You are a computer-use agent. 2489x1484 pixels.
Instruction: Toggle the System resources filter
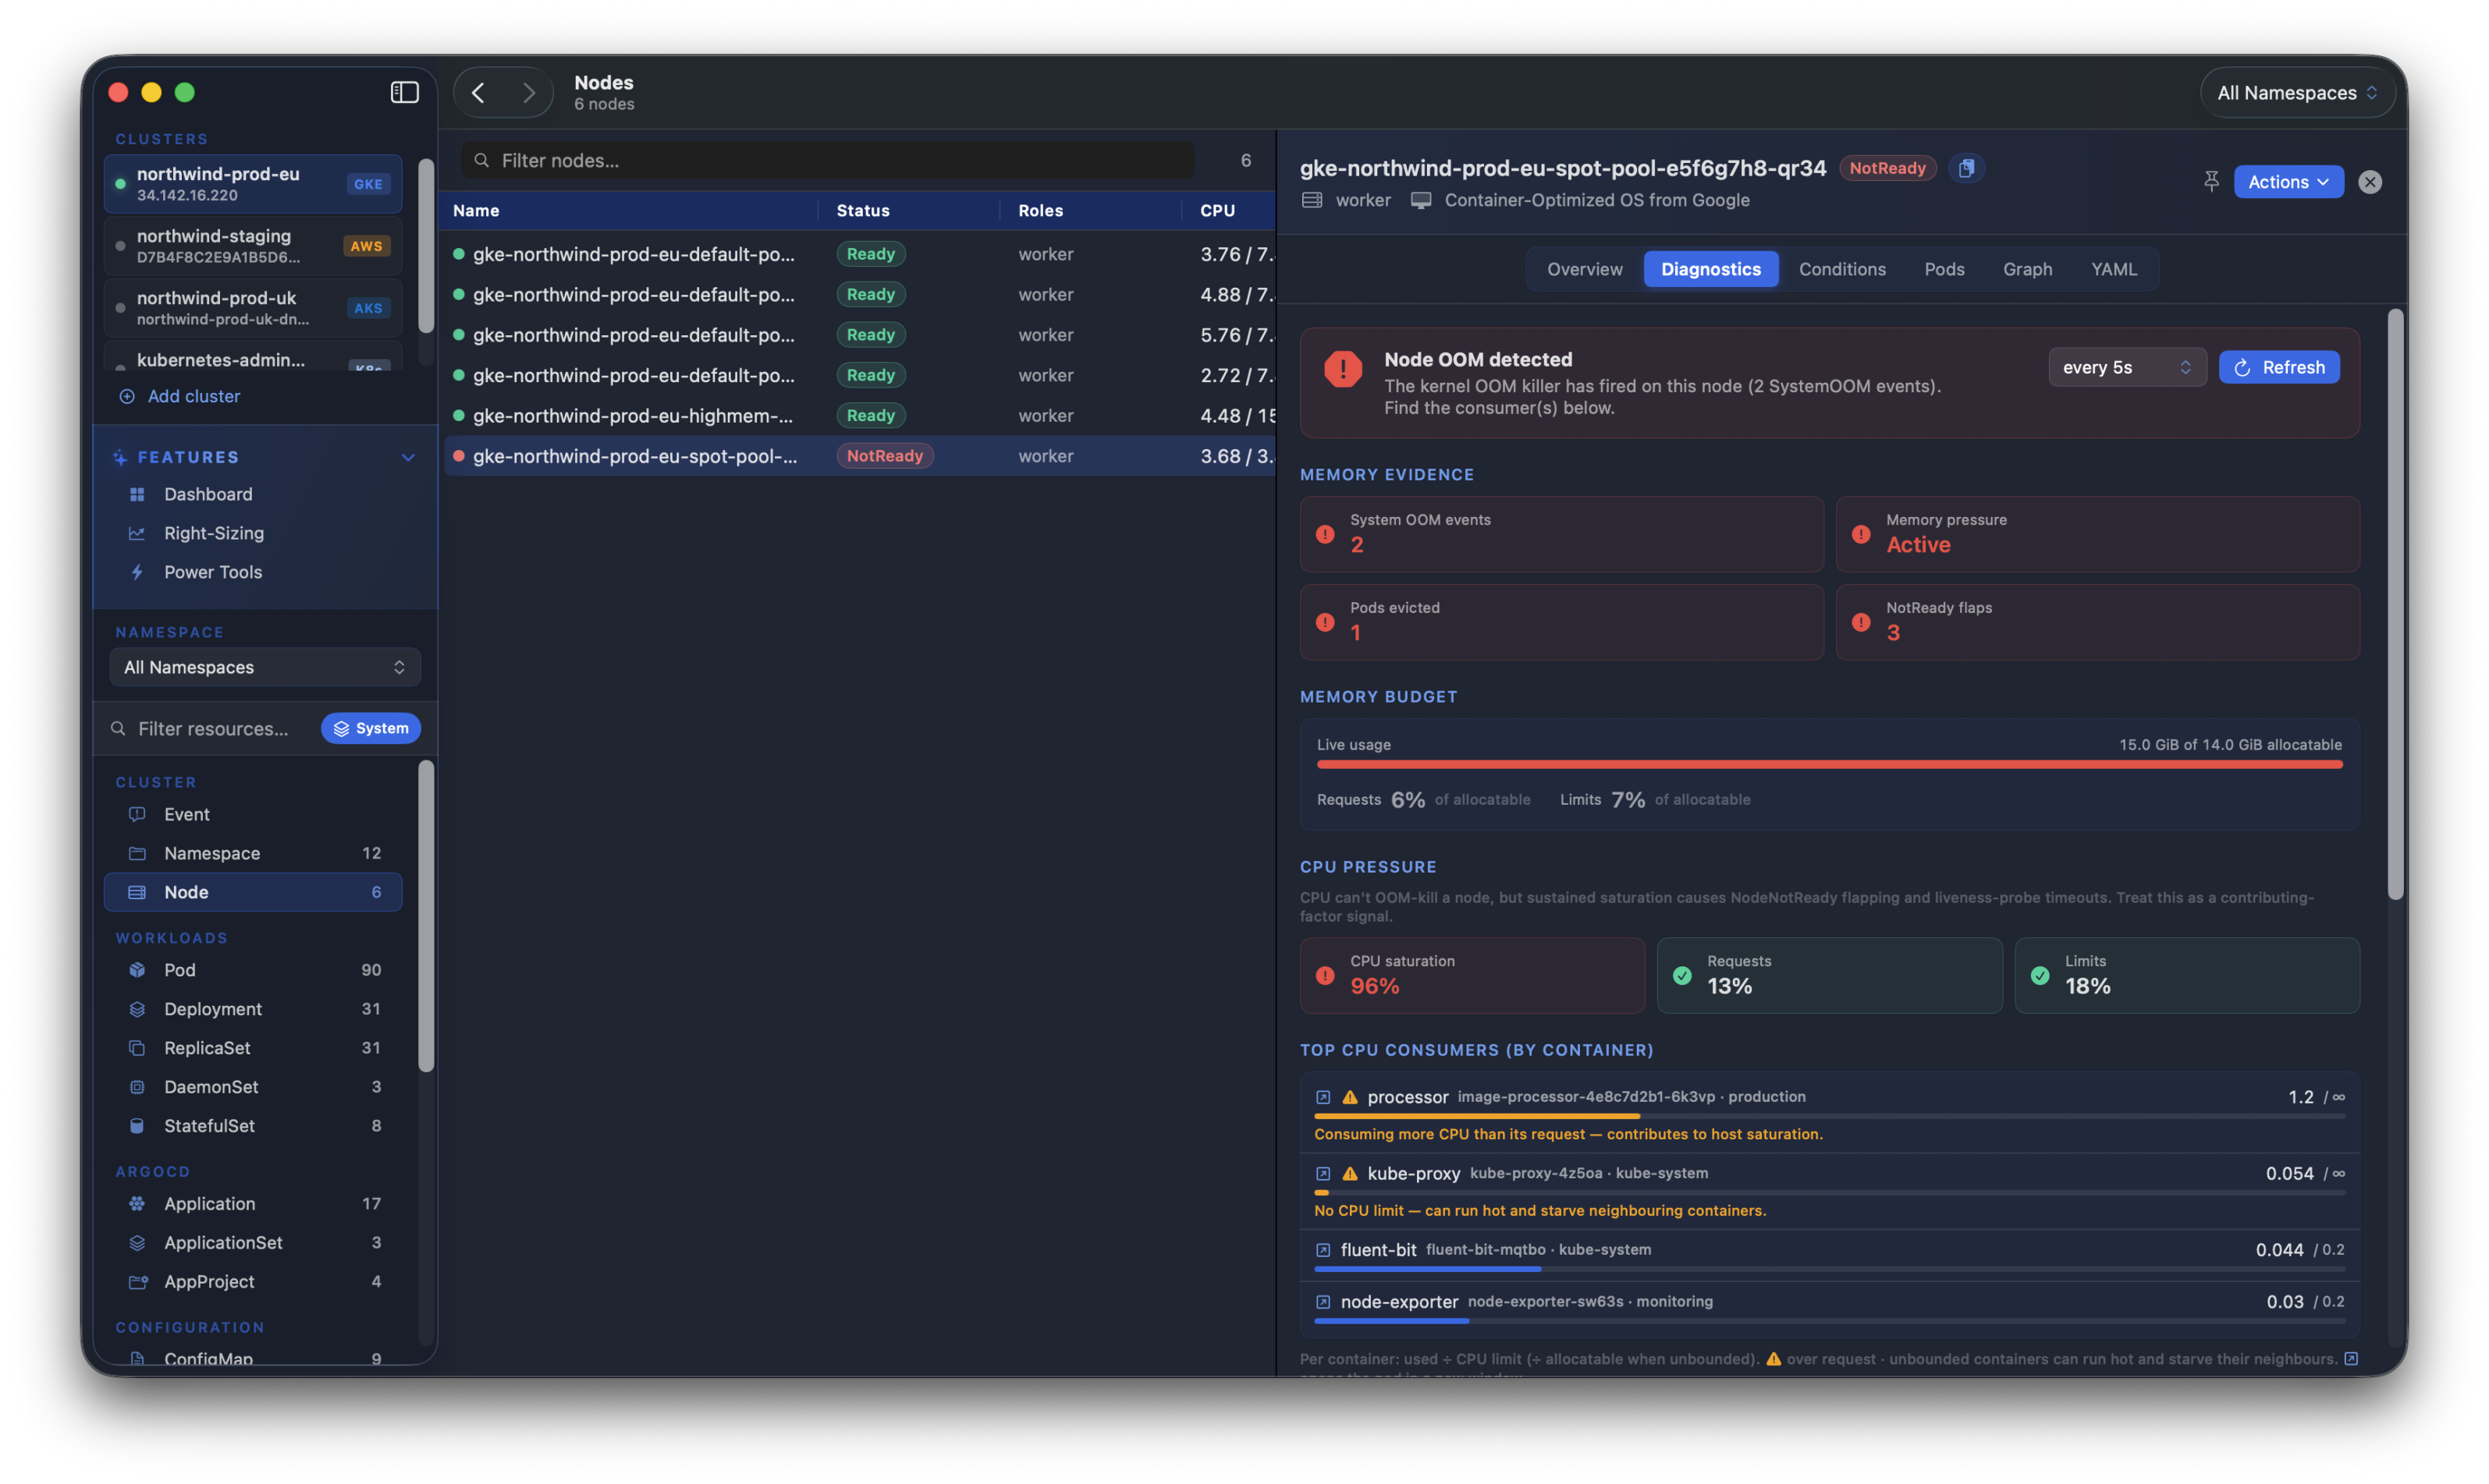coord(370,728)
